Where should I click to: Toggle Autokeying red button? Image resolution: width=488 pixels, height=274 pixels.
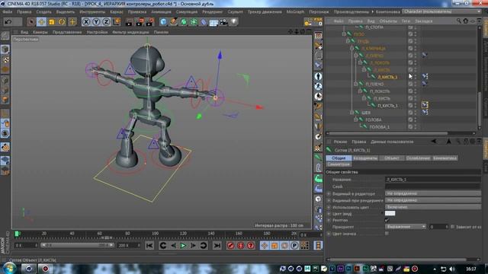pyautogui.click(x=241, y=246)
